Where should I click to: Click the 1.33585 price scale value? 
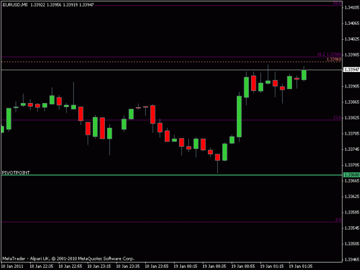352,212
